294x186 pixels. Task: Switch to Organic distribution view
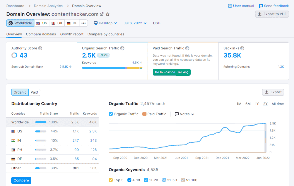click(x=20, y=92)
